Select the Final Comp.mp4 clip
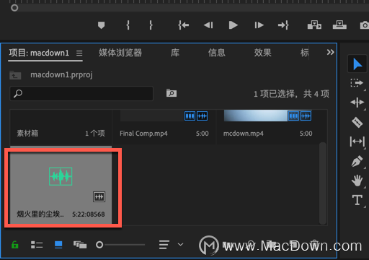Image resolution: width=369 pixels, height=260 pixels. [164, 128]
